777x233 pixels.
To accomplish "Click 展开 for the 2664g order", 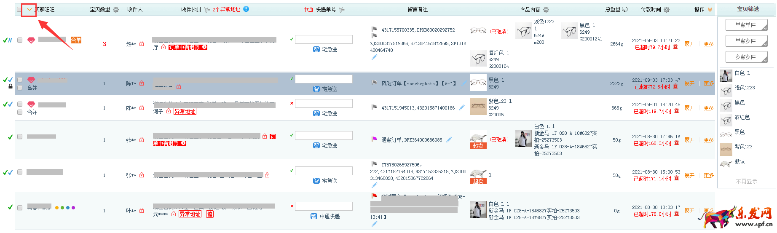I will click(689, 44).
